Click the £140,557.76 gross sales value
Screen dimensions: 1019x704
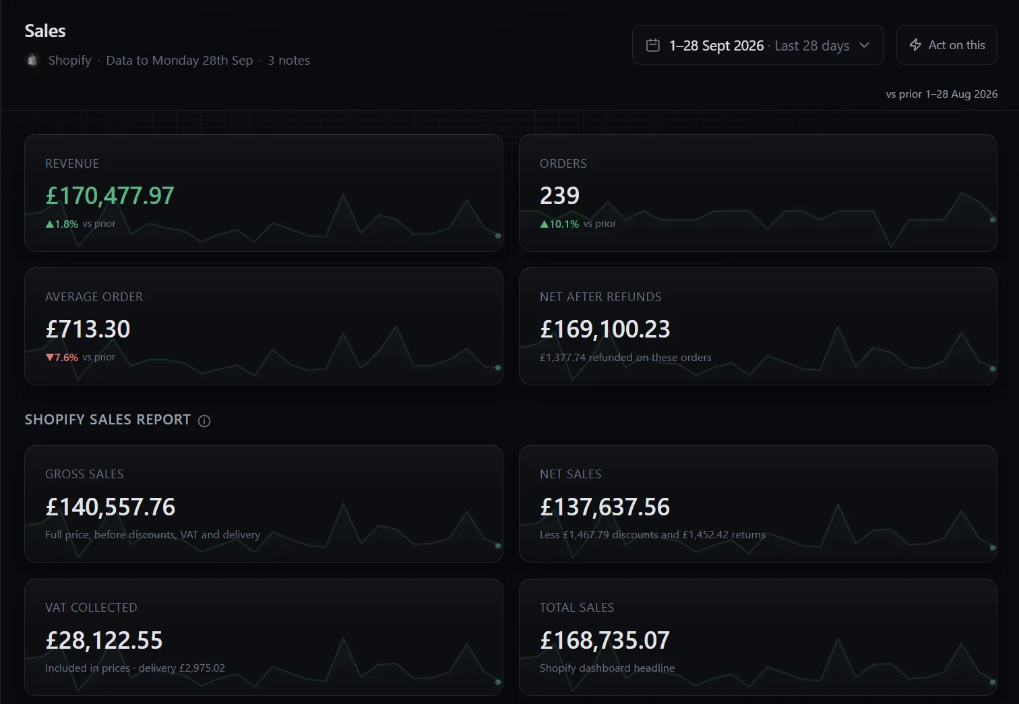[x=110, y=507]
